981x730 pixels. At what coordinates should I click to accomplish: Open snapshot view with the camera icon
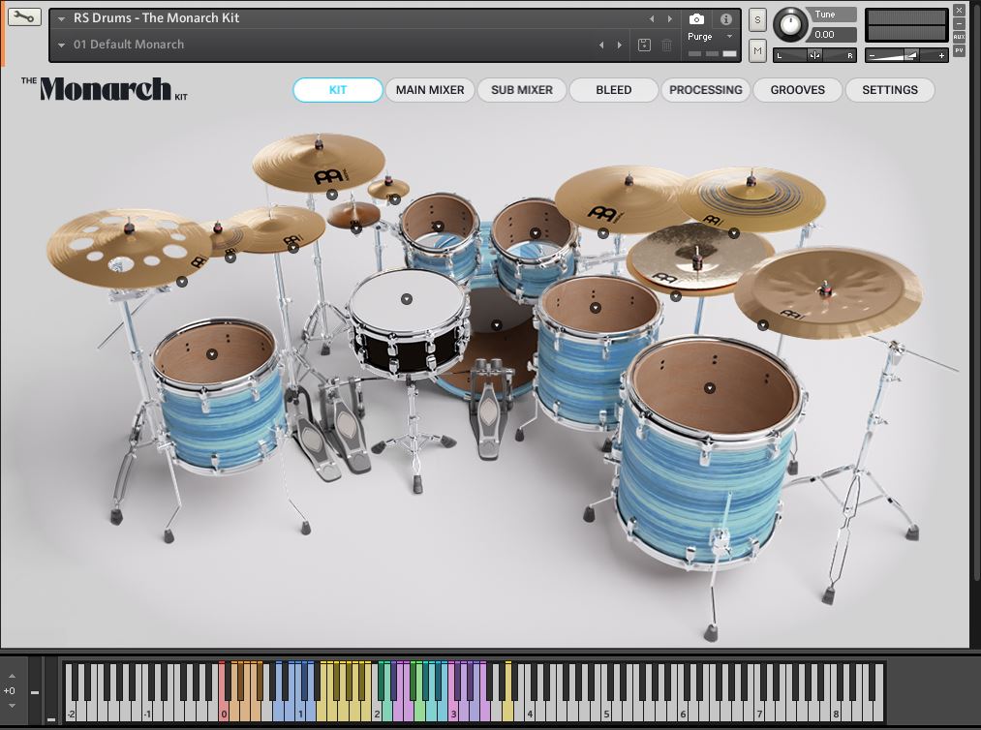click(x=696, y=18)
